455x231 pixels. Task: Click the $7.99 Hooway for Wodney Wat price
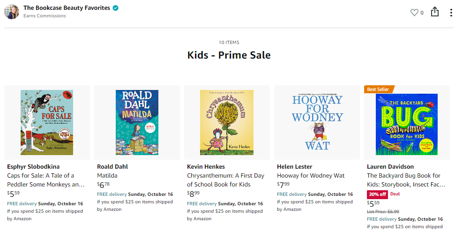coord(283,185)
